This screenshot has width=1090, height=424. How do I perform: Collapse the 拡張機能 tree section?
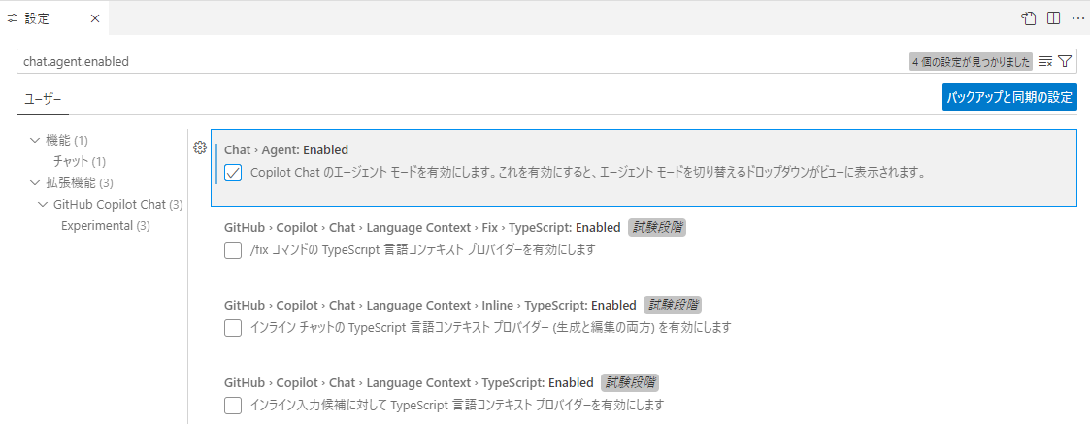pyautogui.click(x=35, y=182)
